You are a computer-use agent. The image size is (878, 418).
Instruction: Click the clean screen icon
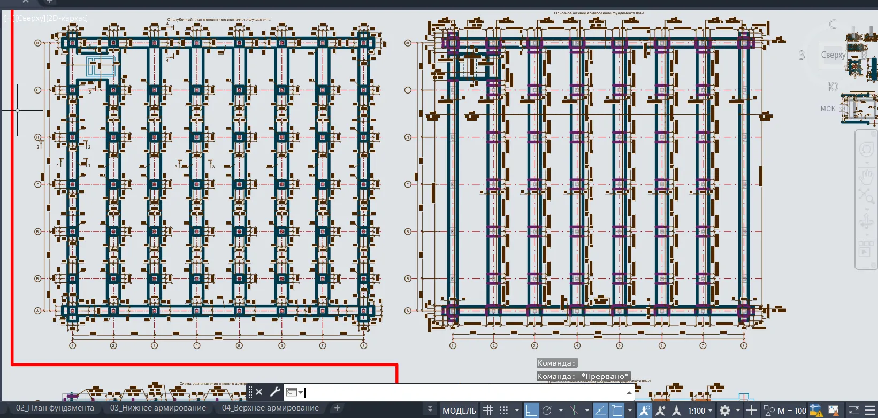854,411
